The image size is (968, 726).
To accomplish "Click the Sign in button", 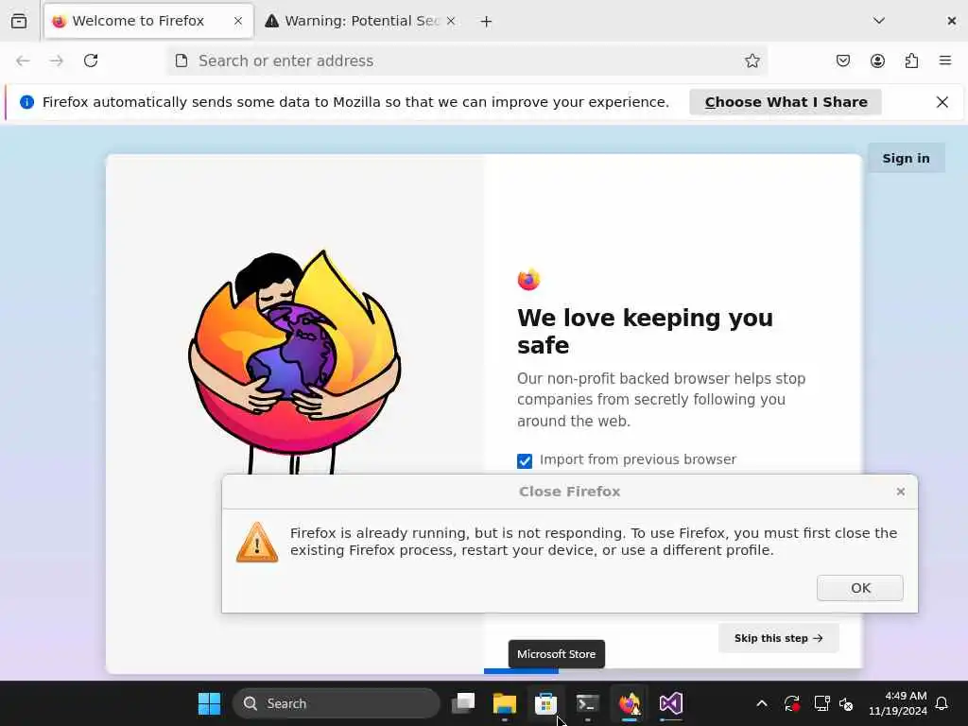I will (906, 158).
